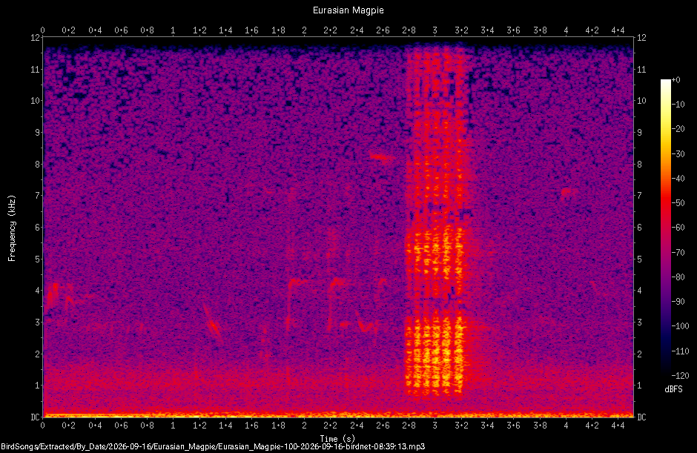697x453 pixels.
Task: Click the bright magpie call burst near 3 s
Action: pos(435,220)
